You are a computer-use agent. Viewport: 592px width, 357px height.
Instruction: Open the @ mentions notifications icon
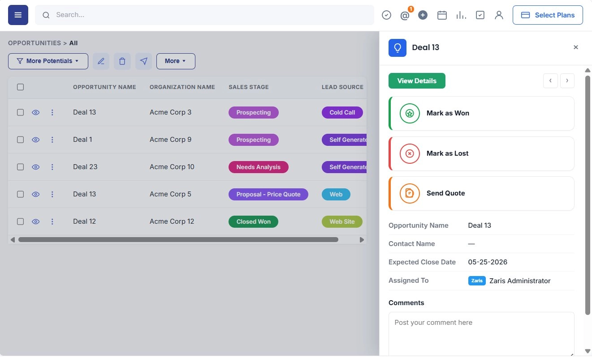[405, 16]
